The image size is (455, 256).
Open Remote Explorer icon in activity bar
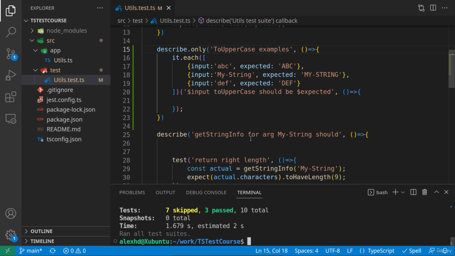(11, 119)
